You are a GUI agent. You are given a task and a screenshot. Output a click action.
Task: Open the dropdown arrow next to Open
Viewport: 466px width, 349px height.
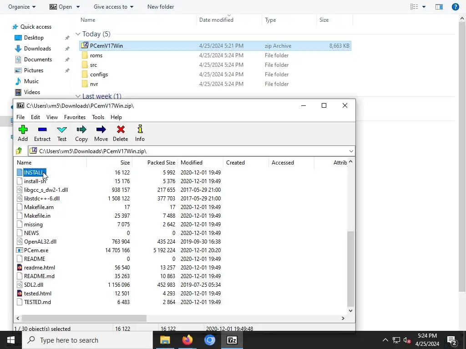[78, 7]
